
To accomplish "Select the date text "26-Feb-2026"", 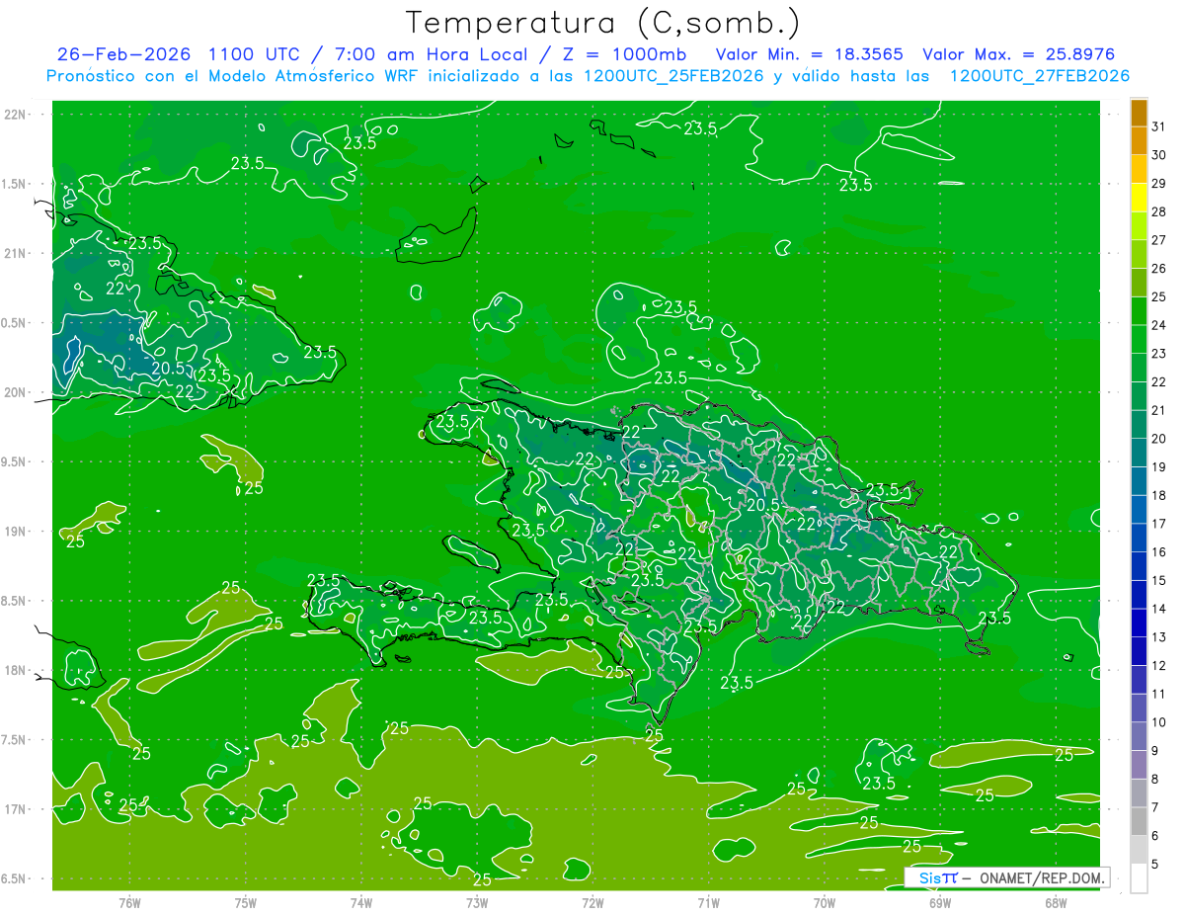I will point(123,53).
